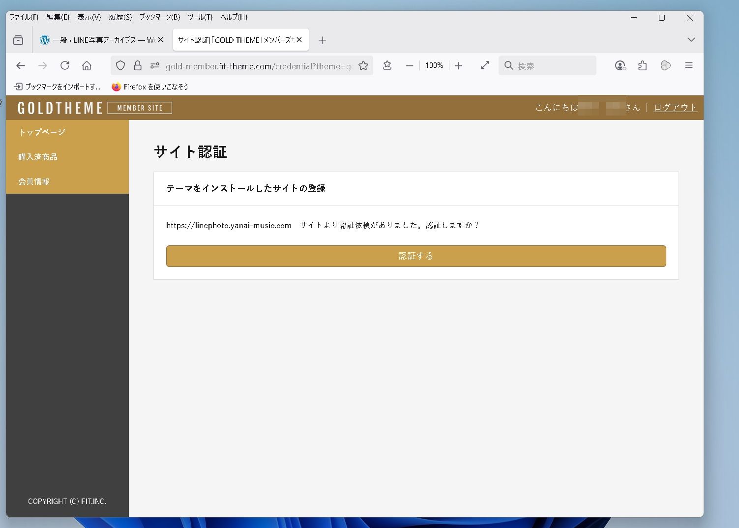739x528 pixels.
Task: Open Firefox を使いこなそう bookmark
Action: point(150,87)
